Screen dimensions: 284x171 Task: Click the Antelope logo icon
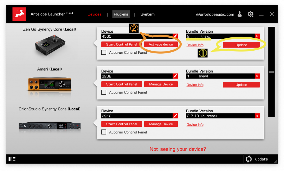(x=19, y=14)
